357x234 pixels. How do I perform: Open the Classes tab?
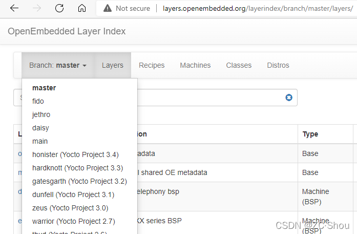[x=239, y=65]
